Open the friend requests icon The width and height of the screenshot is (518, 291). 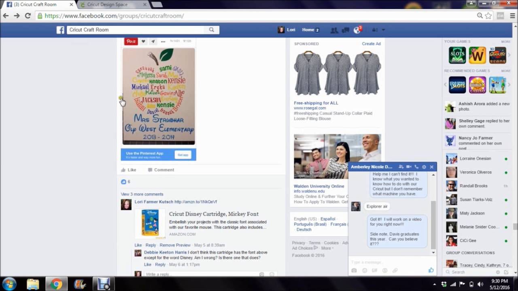[334, 30]
